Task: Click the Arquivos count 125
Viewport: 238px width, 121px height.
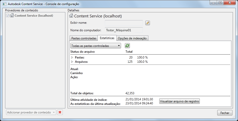Action: (x=130, y=62)
